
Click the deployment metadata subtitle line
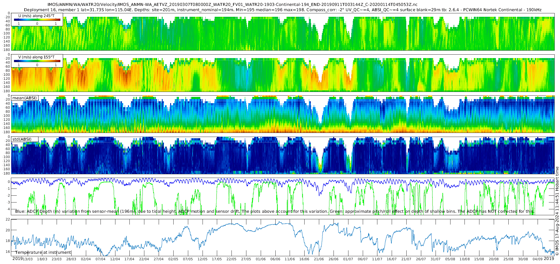282,10
